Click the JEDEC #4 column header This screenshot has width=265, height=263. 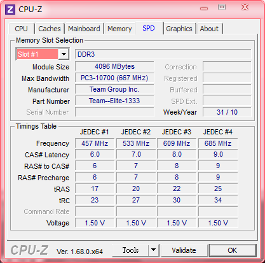pos(218,132)
